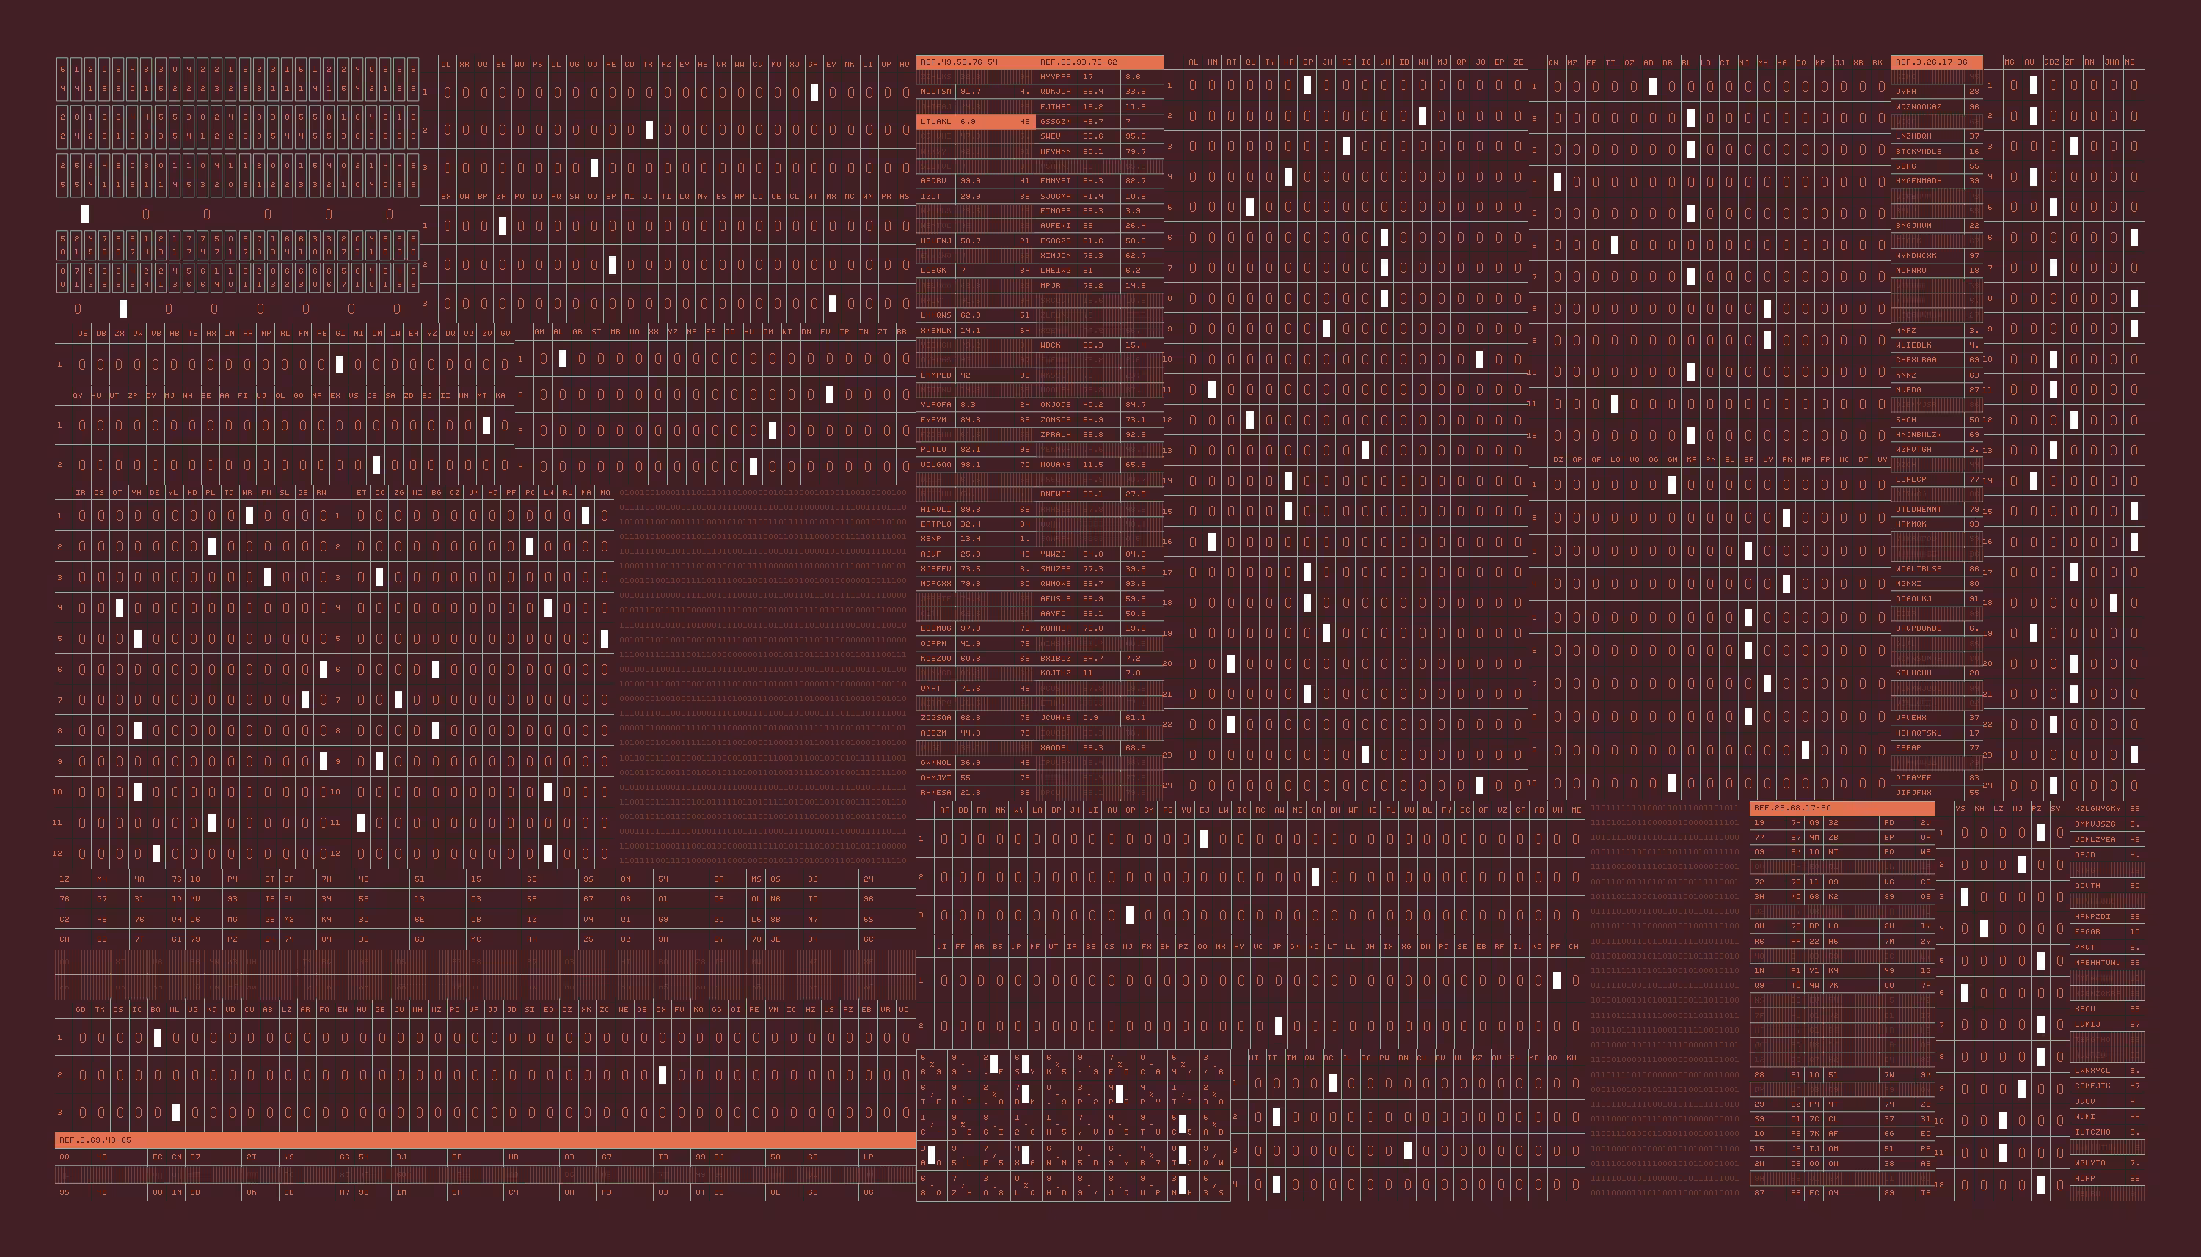Select the REF.2.69.49-65 banner

pyautogui.click(x=484, y=1140)
